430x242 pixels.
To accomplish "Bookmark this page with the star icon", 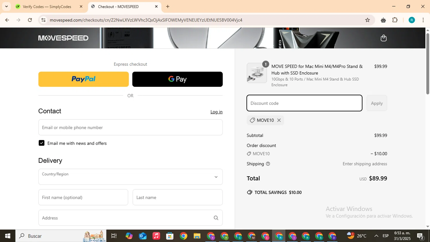I will point(368,20).
